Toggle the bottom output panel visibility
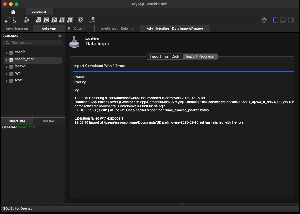 click(x=283, y=20)
